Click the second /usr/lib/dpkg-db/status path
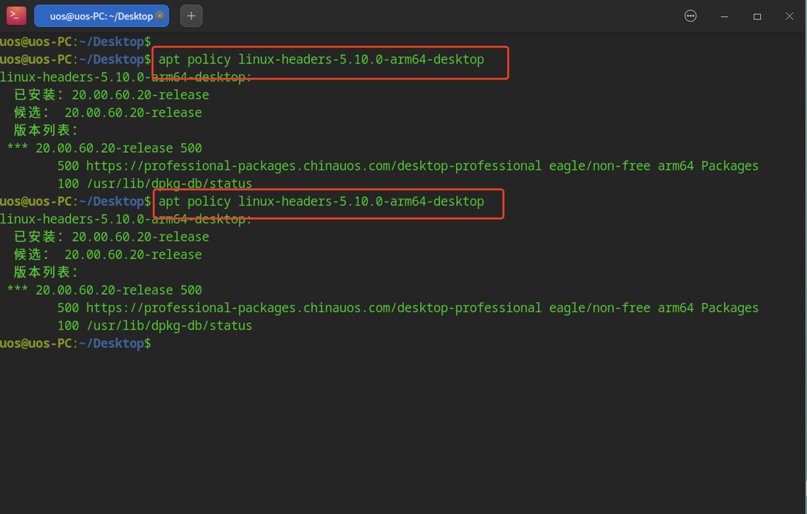807x514 pixels. (x=169, y=326)
